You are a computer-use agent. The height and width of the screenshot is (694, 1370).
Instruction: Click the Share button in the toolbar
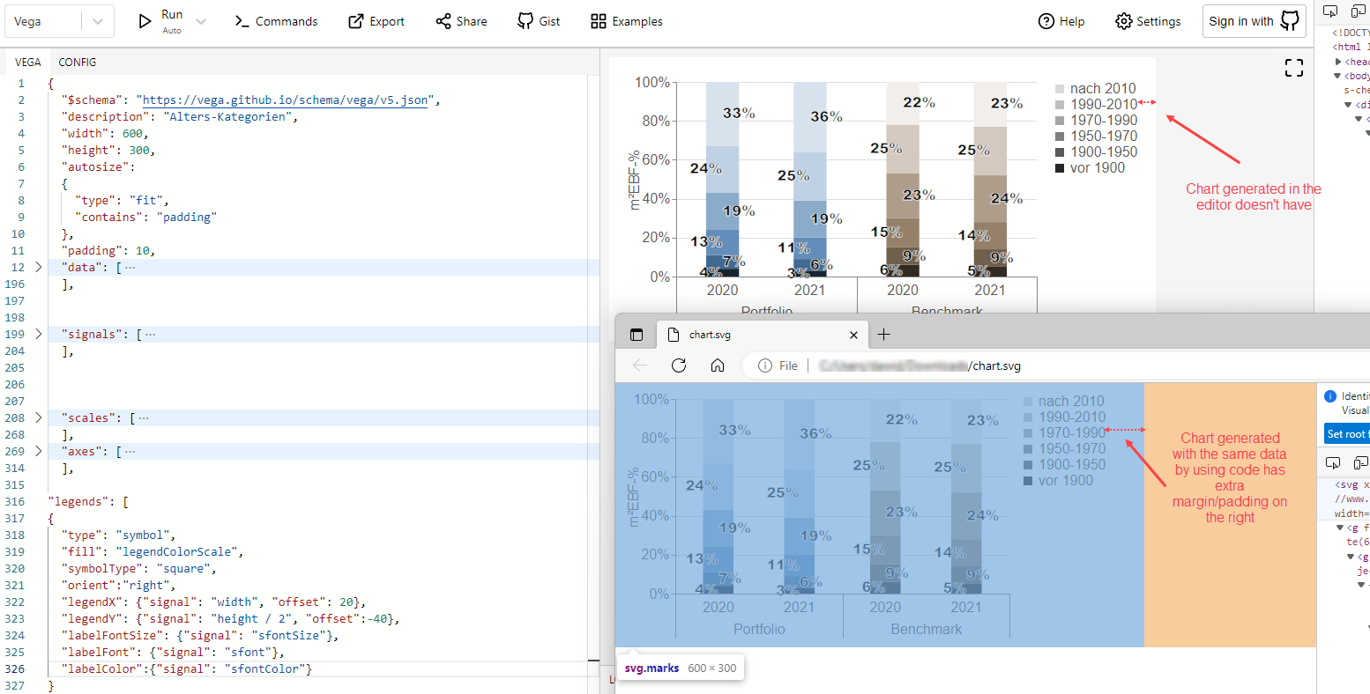pos(461,21)
